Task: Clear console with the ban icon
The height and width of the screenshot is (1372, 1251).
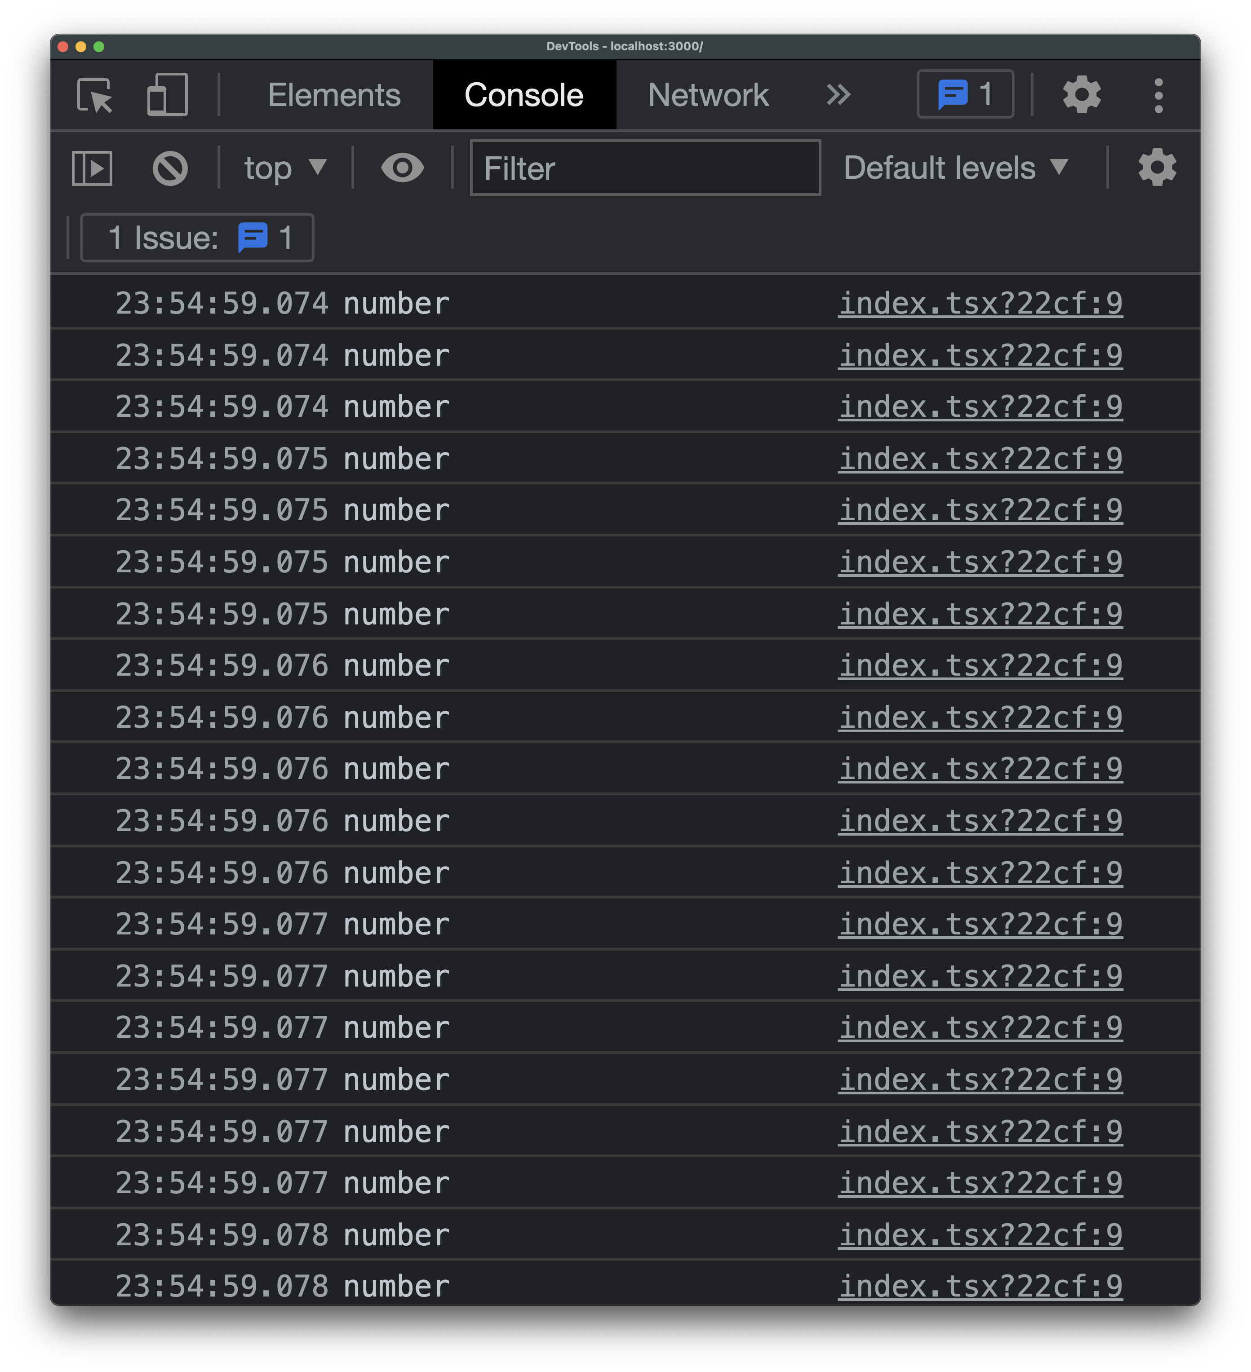Action: [x=170, y=168]
